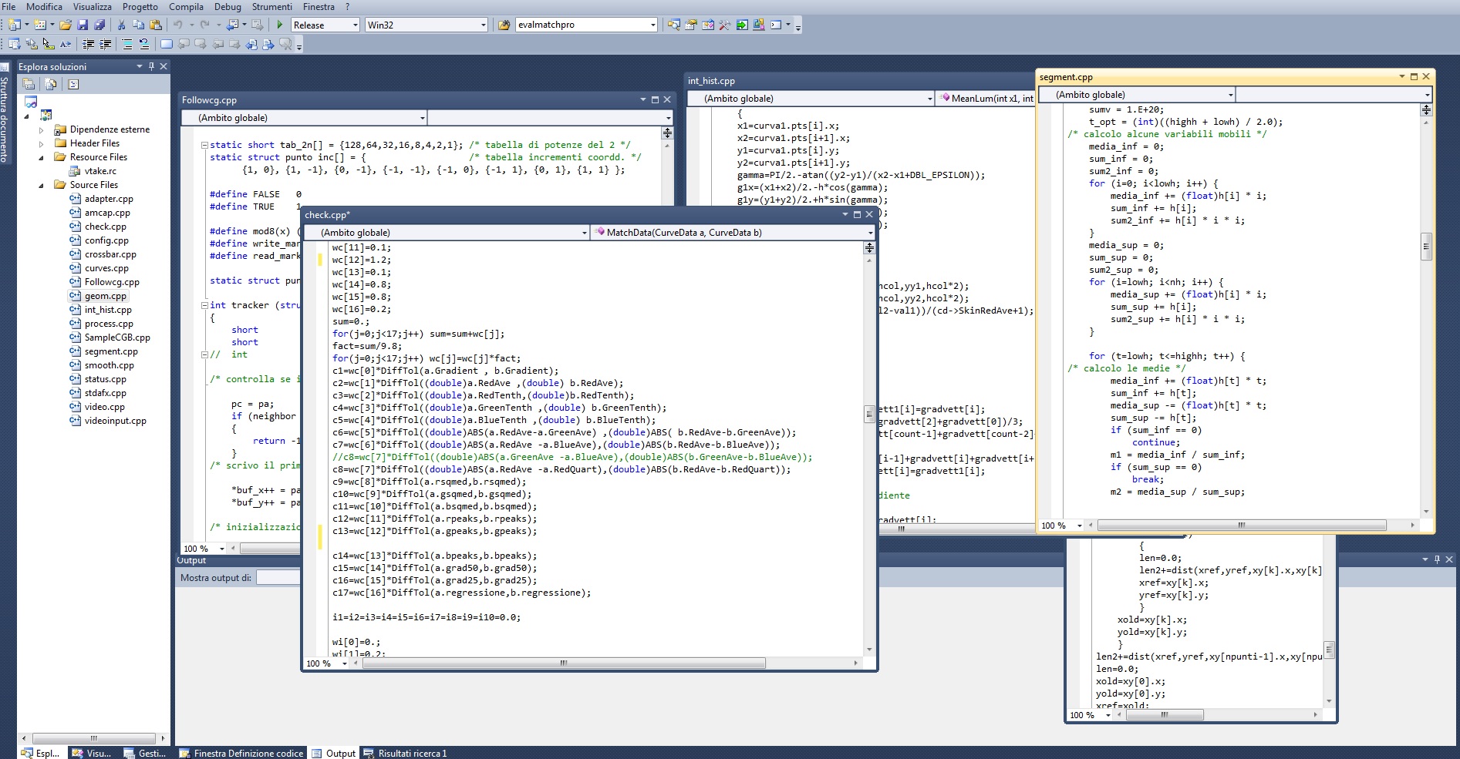Pin the Esplora soluzioni panel
Screen dimensions: 1460x759
[x=151, y=66]
